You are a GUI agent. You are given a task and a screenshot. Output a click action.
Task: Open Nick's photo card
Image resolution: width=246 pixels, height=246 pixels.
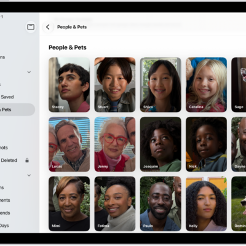[206, 145]
